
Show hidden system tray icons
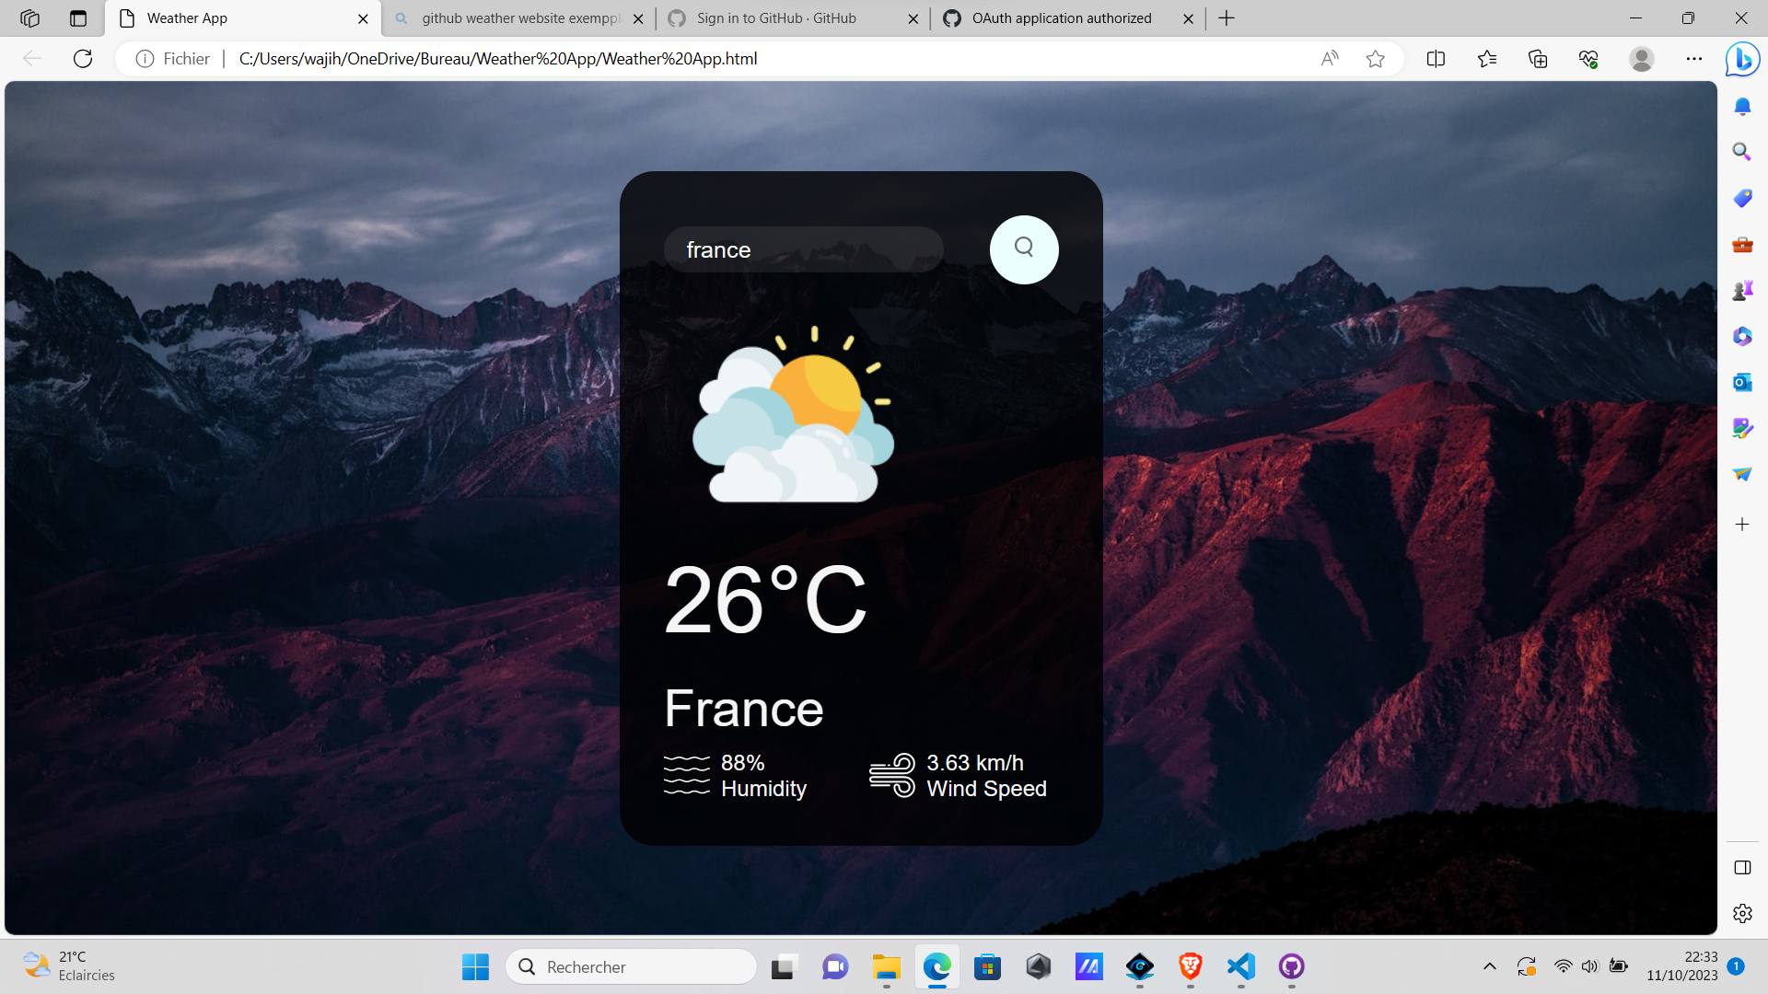(1490, 966)
